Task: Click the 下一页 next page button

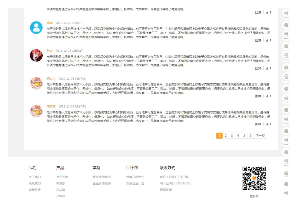Action: tap(260, 136)
